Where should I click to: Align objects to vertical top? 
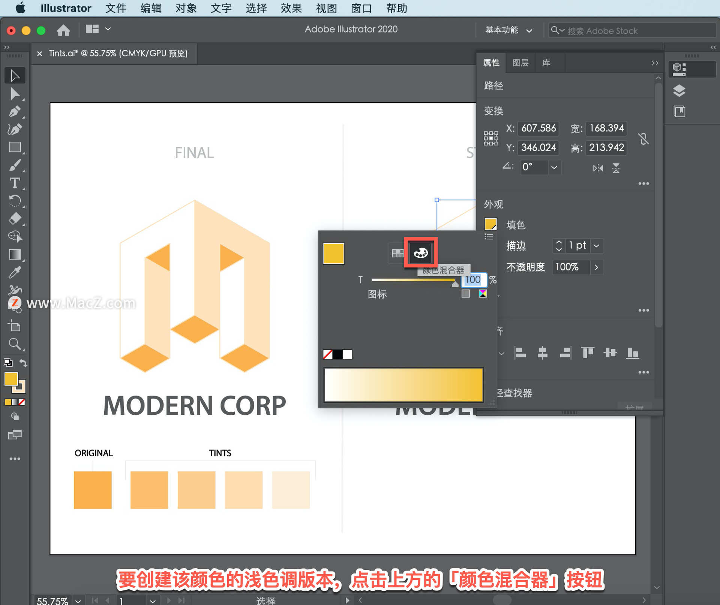(x=588, y=353)
